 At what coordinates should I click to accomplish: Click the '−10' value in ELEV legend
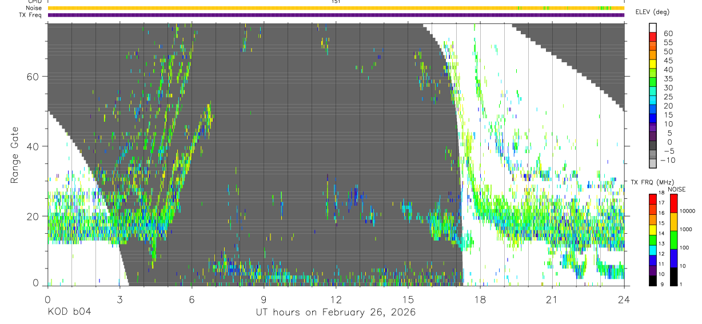point(668,160)
